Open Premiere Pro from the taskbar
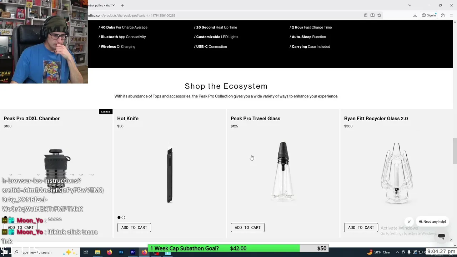The width and height of the screenshot is (457, 257). (x=133, y=252)
